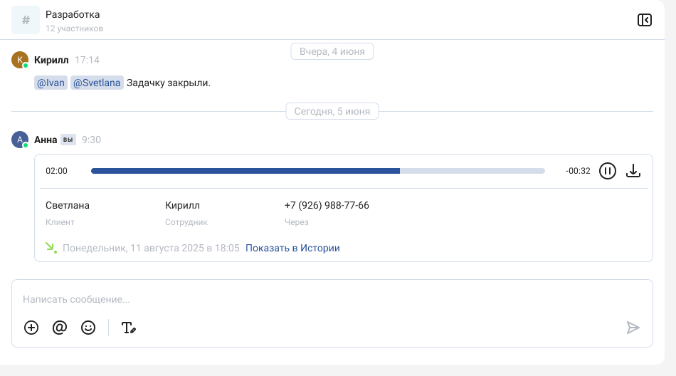The image size is (676, 376).
Task: Click the 12 участников members count
Action: 74,29
